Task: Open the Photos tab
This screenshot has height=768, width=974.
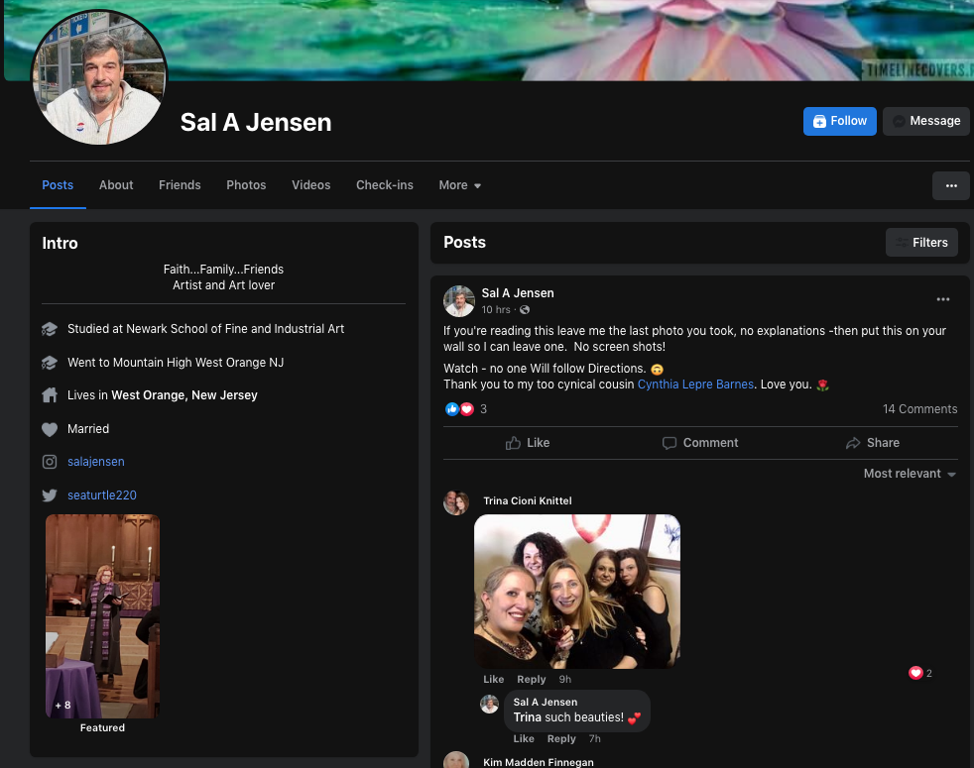Action: (x=246, y=185)
